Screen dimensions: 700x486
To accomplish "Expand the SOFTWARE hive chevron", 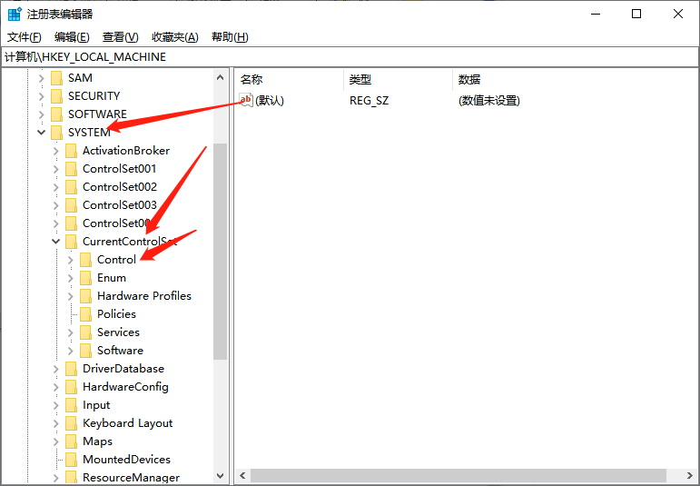I will coord(41,114).
